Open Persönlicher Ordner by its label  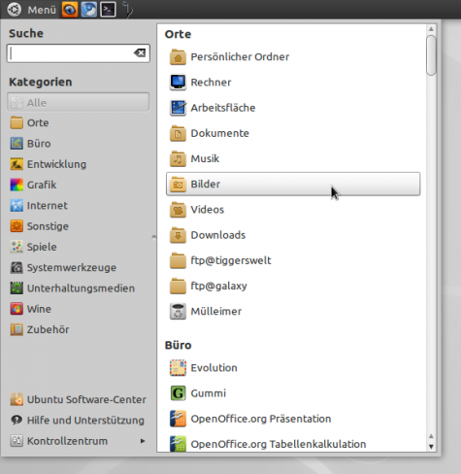tap(240, 57)
